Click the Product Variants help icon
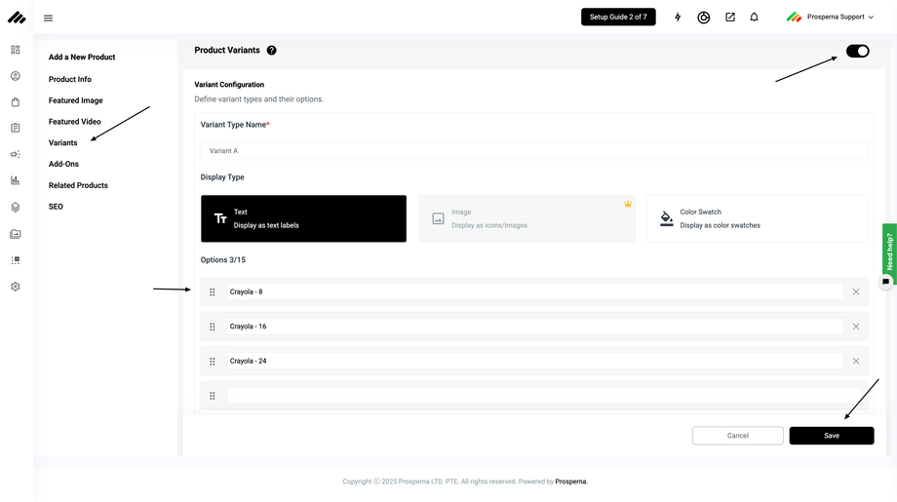The image size is (897, 502). point(271,51)
